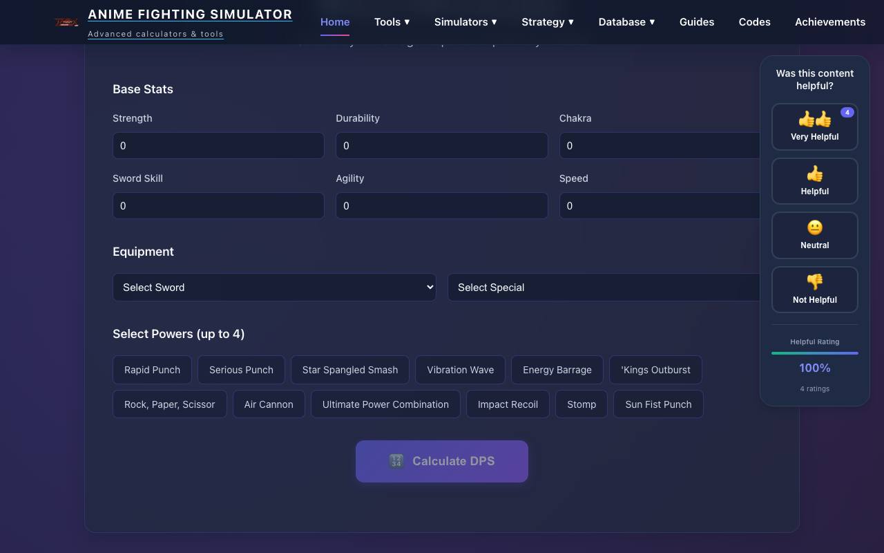Select the 'Kings Outburst power
This screenshot has width=884, height=553.
[x=655, y=370]
